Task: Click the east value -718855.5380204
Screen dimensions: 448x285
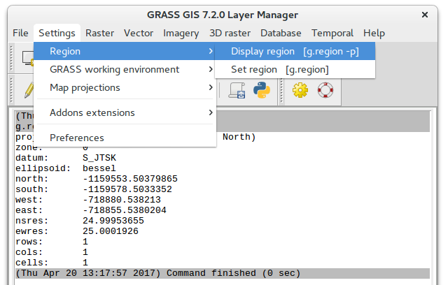Action: [x=125, y=210]
